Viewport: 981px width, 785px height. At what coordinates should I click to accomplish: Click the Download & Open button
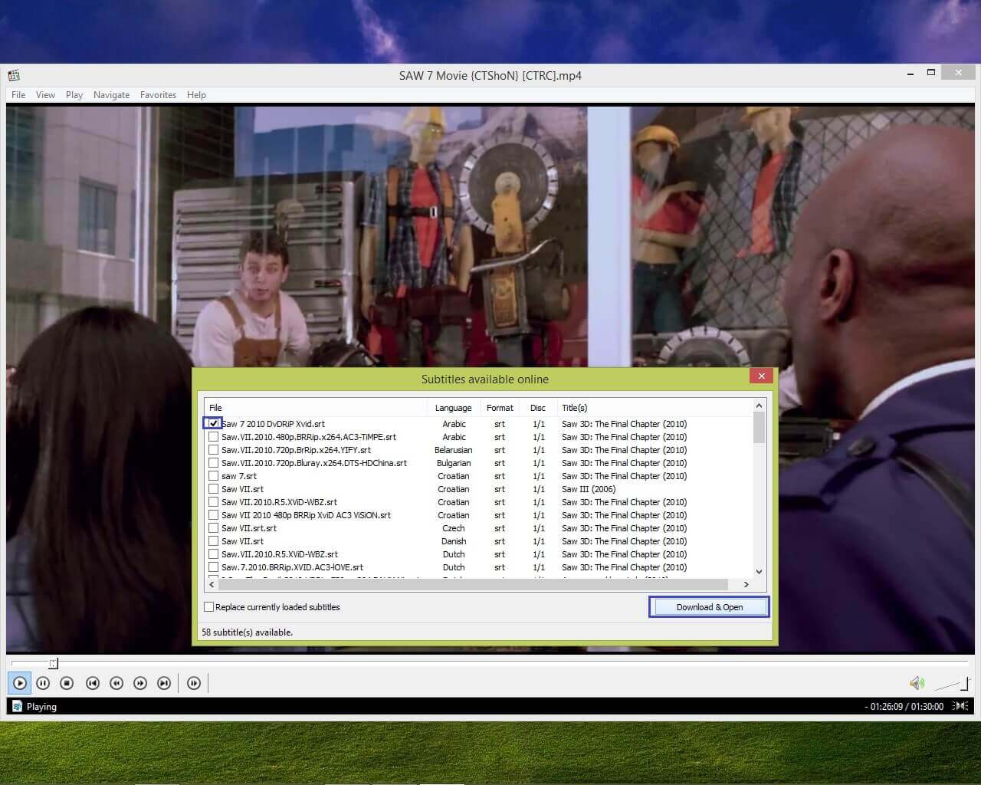[x=710, y=606]
